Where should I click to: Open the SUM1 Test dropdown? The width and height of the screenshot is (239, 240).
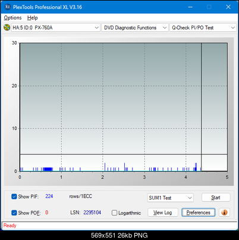tap(171, 198)
